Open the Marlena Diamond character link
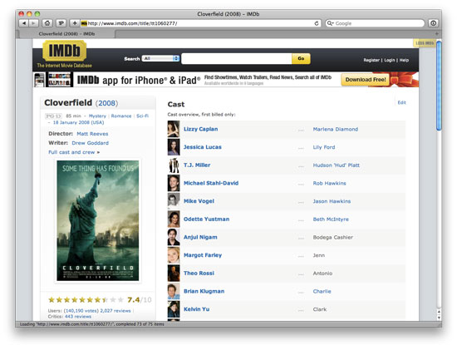457x345 pixels. [336, 129]
